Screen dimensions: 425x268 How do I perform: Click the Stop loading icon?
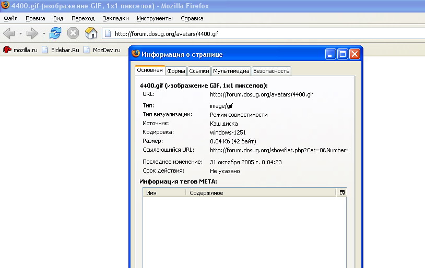click(73, 33)
